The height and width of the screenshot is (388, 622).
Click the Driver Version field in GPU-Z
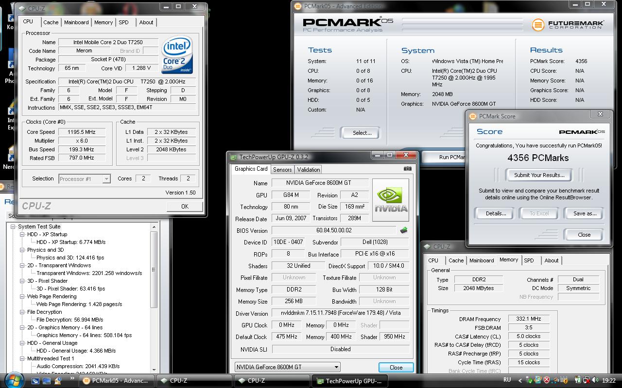(x=340, y=313)
